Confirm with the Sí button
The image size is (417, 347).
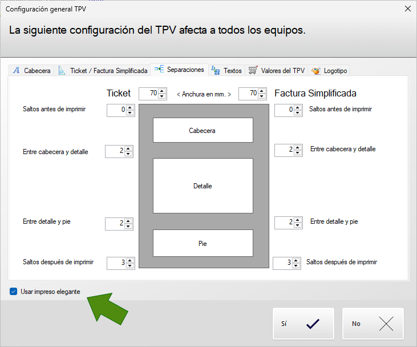click(x=303, y=324)
